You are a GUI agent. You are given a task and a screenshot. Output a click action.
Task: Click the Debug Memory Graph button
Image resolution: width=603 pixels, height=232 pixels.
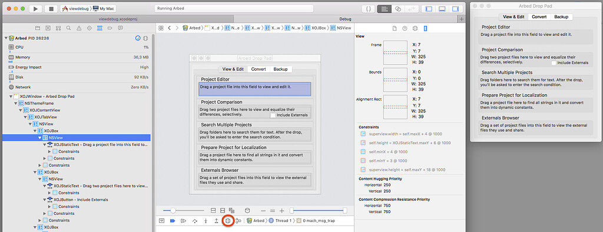238,221
